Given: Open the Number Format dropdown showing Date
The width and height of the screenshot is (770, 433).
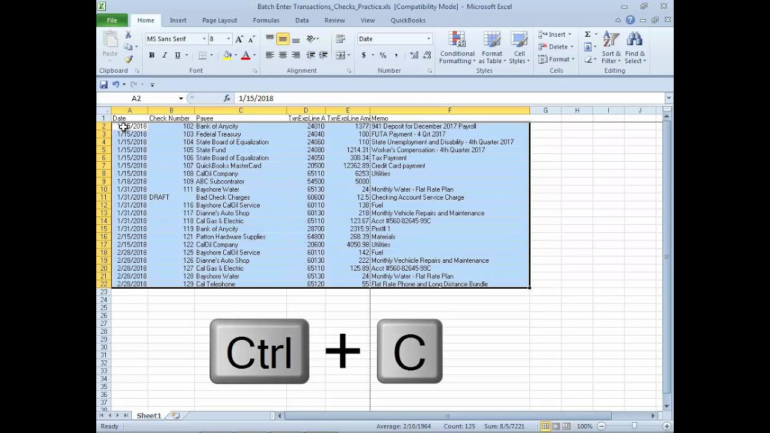Looking at the screenshot, I should tap(428, 39).
